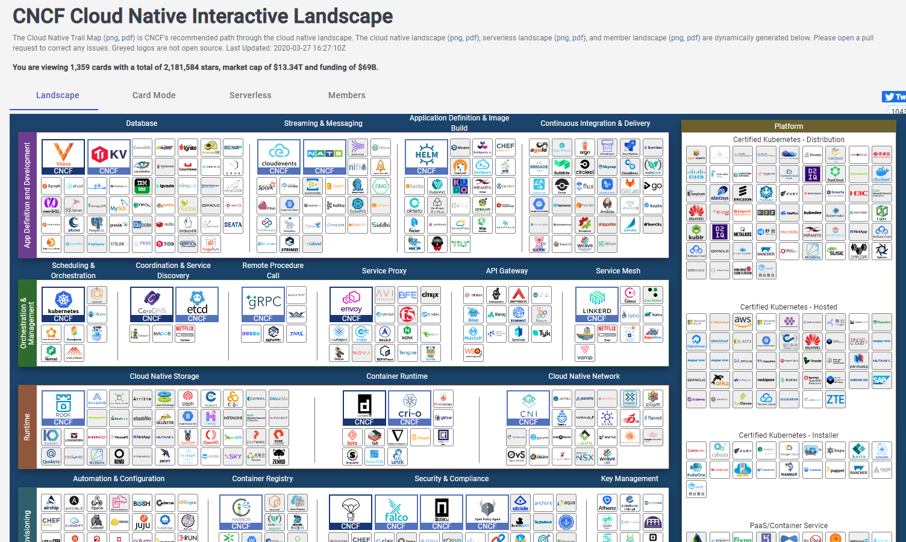Click the cloud native landscape png link
Viewport: 906px width, 542px height.
pos(456,38)
